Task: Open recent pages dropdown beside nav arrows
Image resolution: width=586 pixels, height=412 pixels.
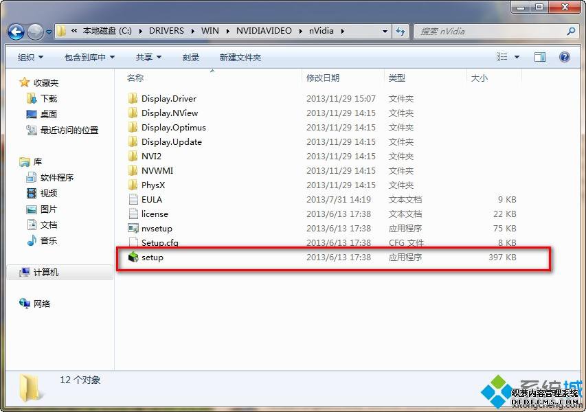Action: [49, 32]
